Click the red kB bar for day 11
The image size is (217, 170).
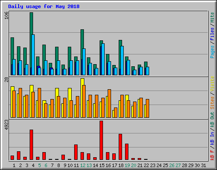pyautogui.click(x=76, y=152)
